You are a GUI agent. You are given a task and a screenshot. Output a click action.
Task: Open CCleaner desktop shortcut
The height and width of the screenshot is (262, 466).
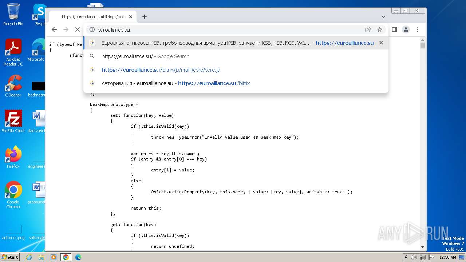(13, 86)
